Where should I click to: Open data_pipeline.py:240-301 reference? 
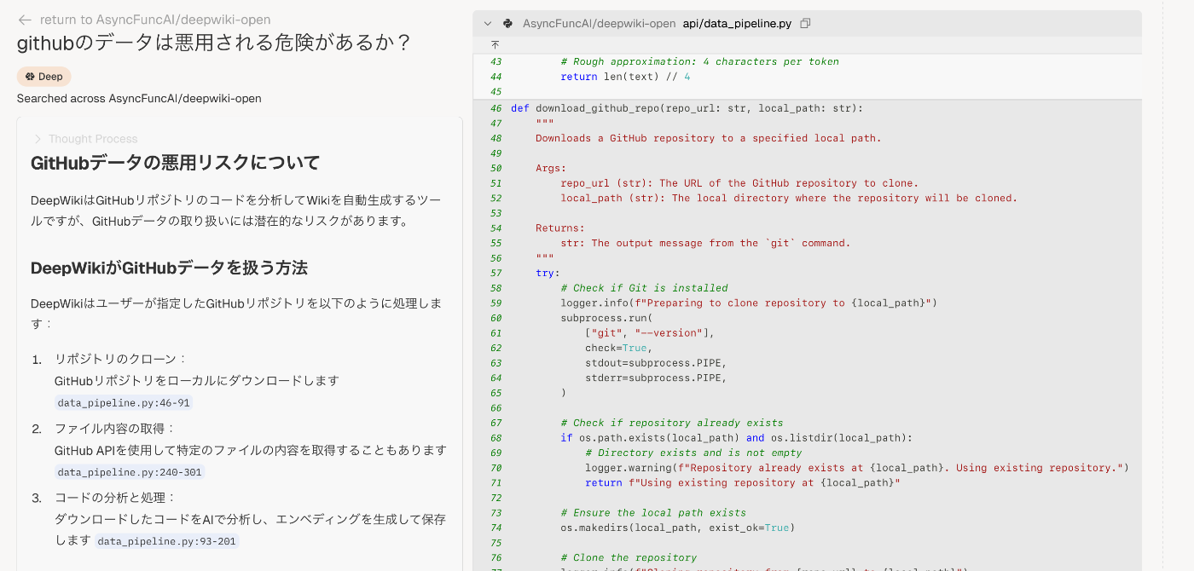(x=130, y=472)
